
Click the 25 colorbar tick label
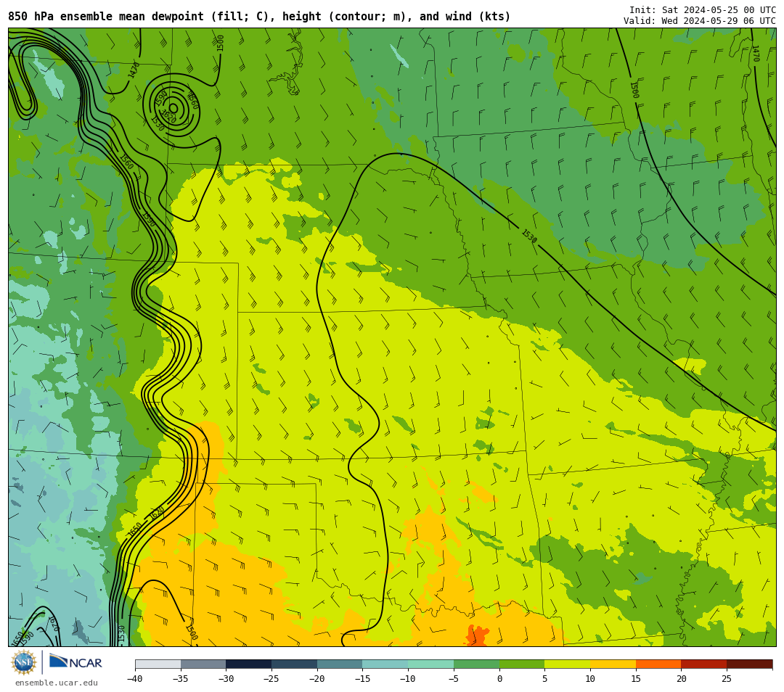727,679
